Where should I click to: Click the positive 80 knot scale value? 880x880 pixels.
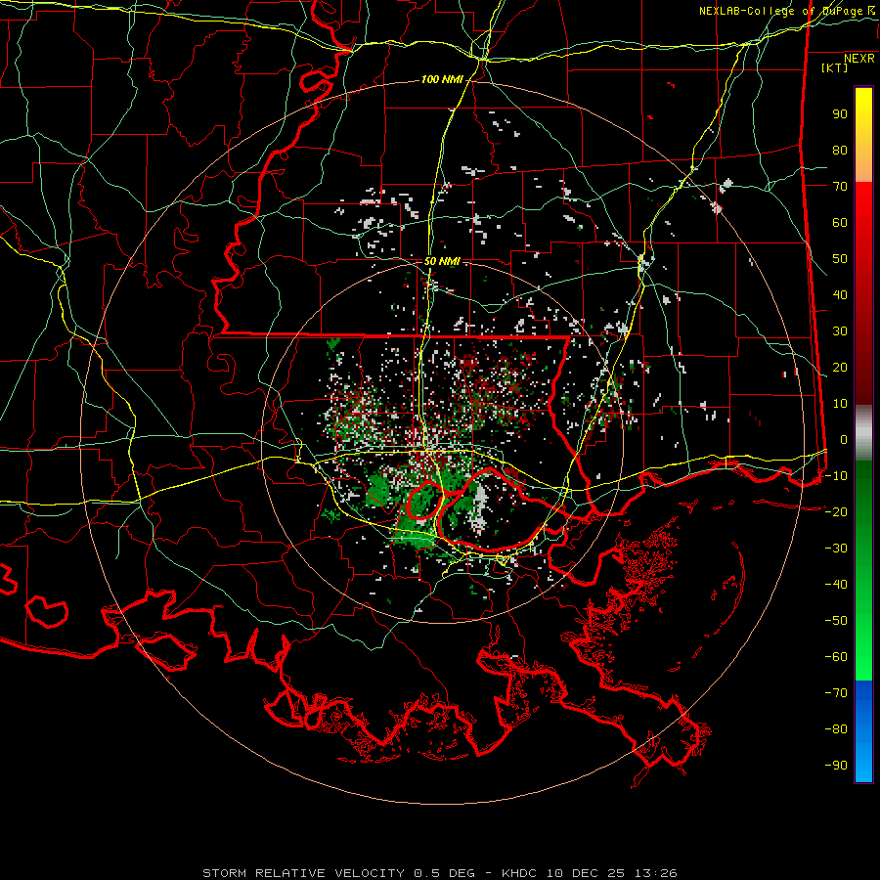[840, 151]
